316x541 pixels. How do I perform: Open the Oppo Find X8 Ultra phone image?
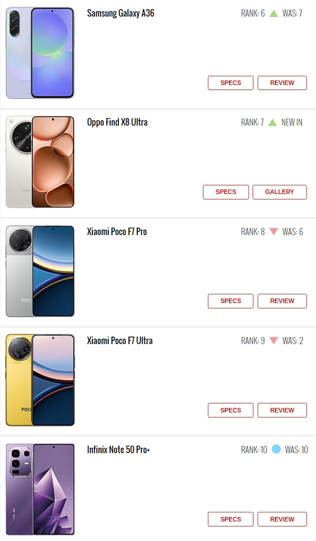tap(40, 162)
